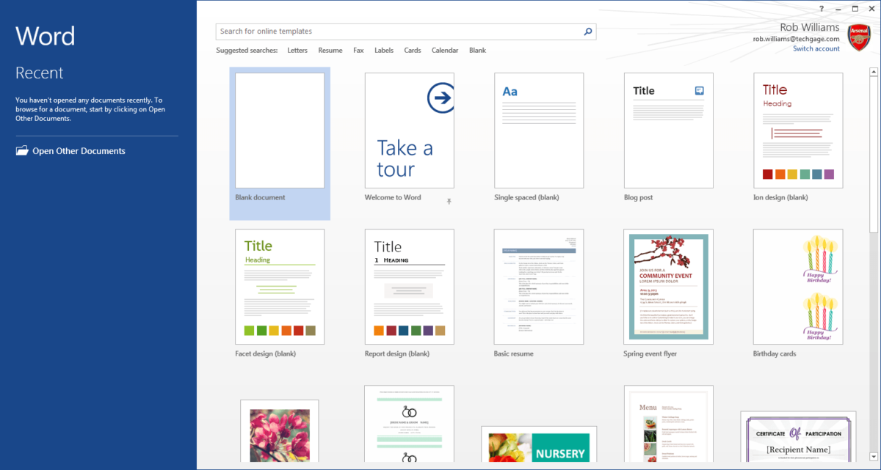Click the Switch account link
This screenshot has width=881, height=470.
(816, 49)
